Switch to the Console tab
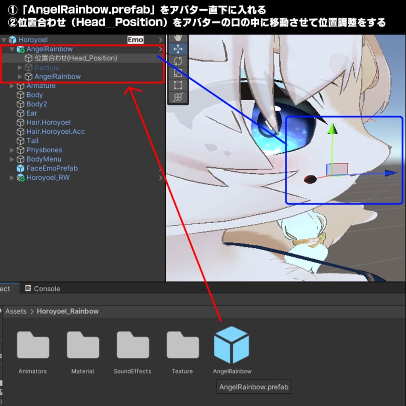Viewport: 406px width, 406px height. click(43, 289)
